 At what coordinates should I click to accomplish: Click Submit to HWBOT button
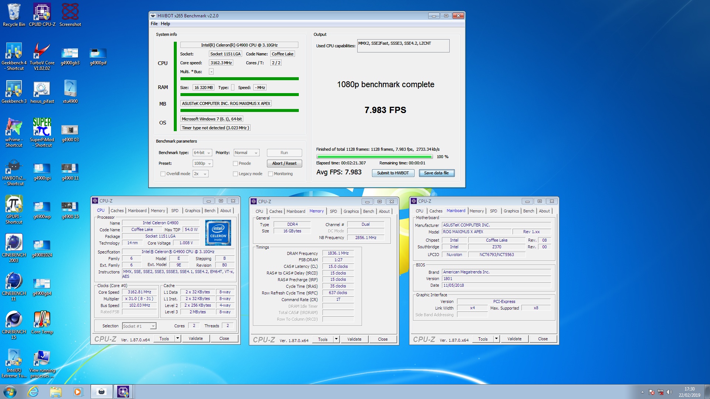point(393,173)
